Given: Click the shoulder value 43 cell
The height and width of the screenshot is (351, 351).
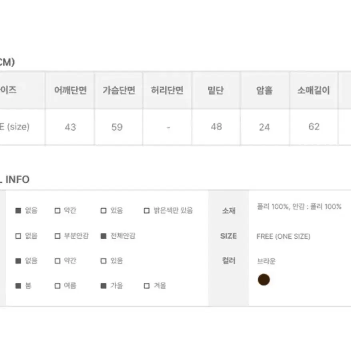Looking at the screenshot, I should pyautogui.click(x=70, y=127).
